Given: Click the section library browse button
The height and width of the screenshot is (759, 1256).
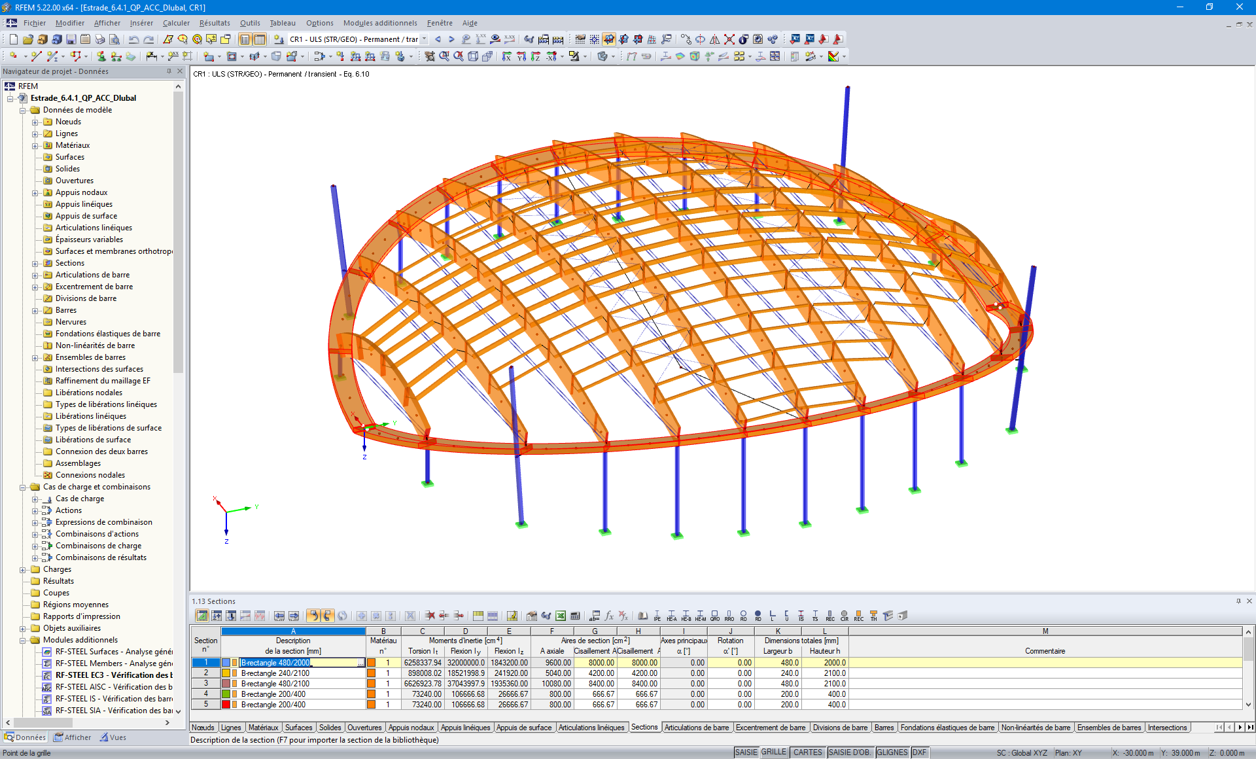Looking at the screenshot, I should 360,663.
